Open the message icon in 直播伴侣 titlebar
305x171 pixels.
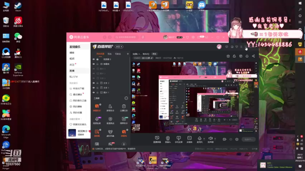point(226,47)
